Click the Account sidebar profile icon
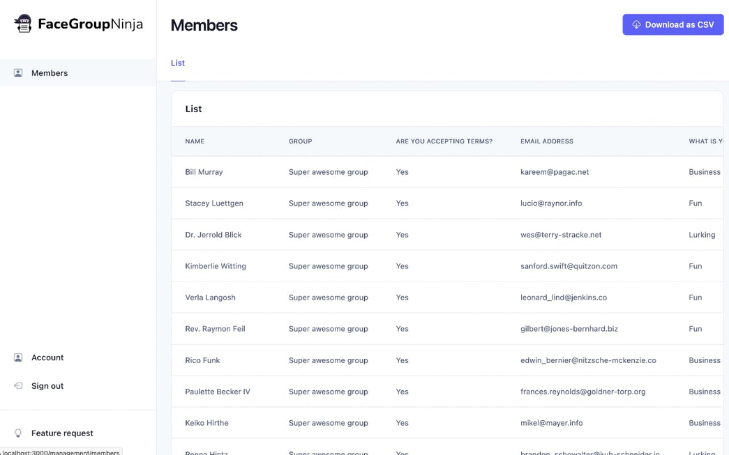The height and width of the screenshot is (455, 729). pyautogui.click(x=18, y=357)
